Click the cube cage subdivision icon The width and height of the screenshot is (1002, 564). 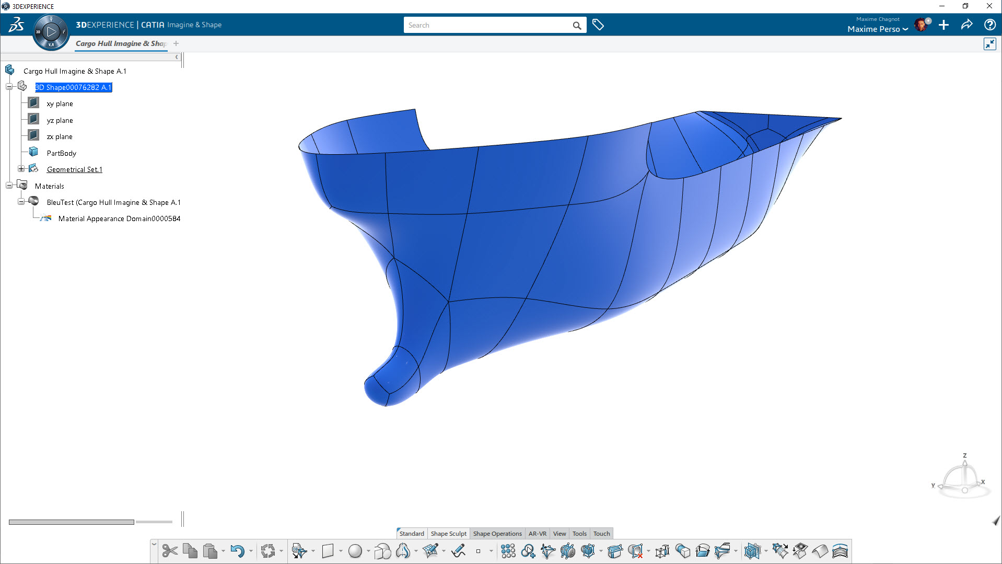coord(588,551)
